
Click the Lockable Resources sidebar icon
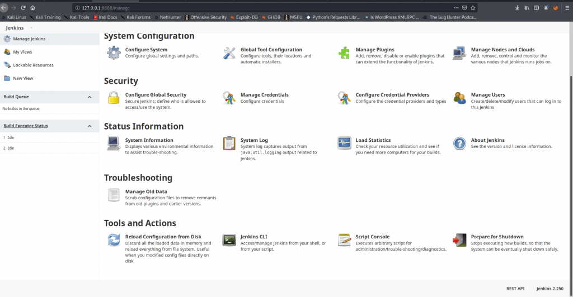coord(7,65)
